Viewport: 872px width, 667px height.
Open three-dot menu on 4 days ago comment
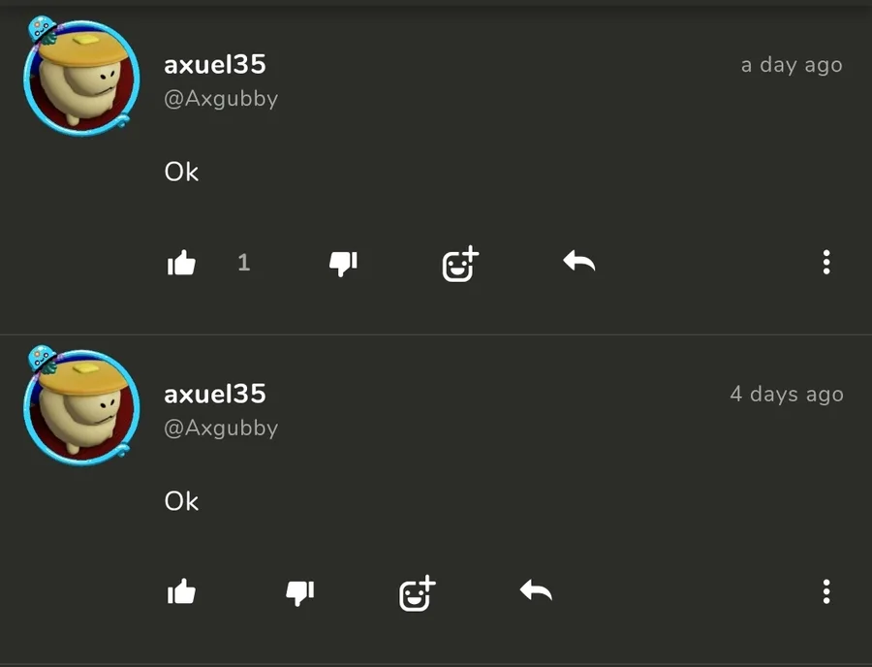point(826,591)
